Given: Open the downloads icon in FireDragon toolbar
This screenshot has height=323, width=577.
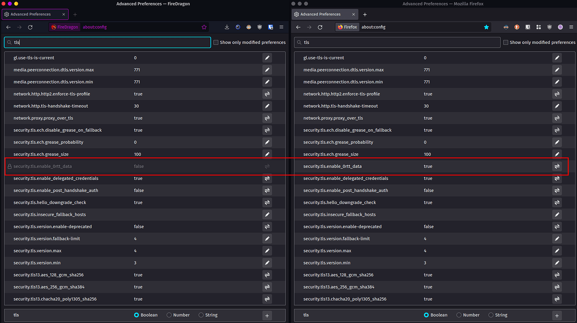Looking at the screenshot, I should 227,27.
